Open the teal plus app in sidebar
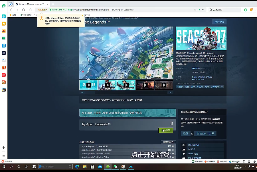This screenshot has height=172, width=257. 4,16
